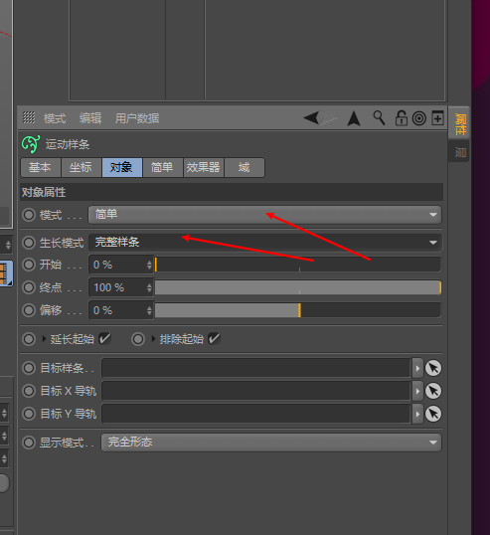This screenshot has height=535, width=490.
Task: Click the 目标 Y 导轨 picker arrow icon
Action: pos(433,414)
